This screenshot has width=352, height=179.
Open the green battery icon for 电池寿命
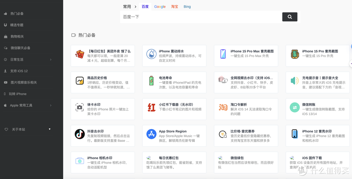click(151, 81)
